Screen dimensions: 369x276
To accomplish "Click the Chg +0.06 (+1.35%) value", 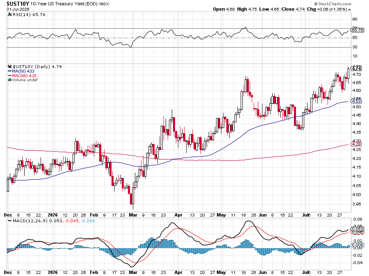I will point(327,9).
